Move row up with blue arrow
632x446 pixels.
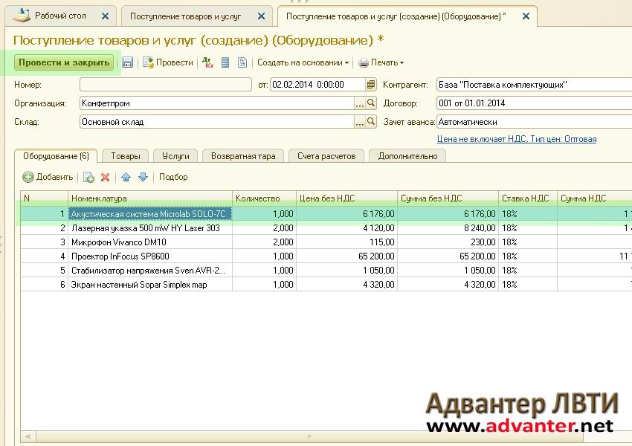(126, 177)
